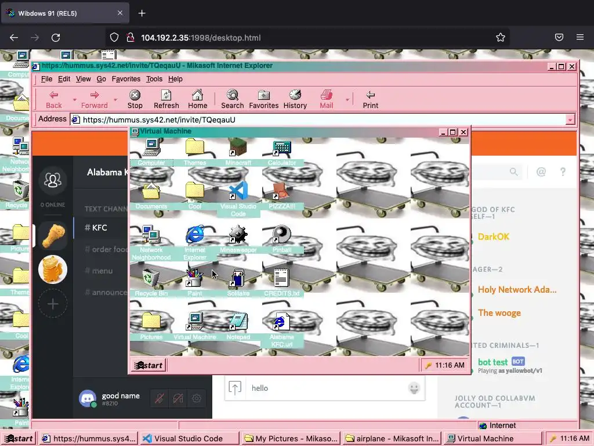Expand the Back button history arrow
The width and height of the screenshot is (594, 446).
click(x=75, y=100)
